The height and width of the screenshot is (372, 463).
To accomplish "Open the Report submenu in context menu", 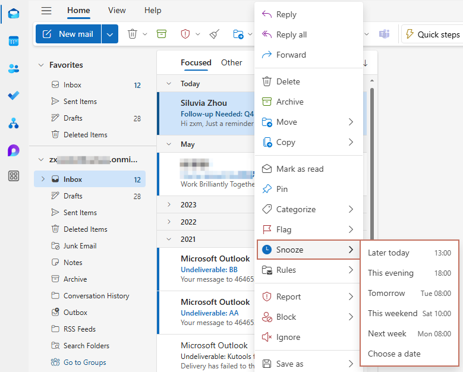I will click(308, 297).
